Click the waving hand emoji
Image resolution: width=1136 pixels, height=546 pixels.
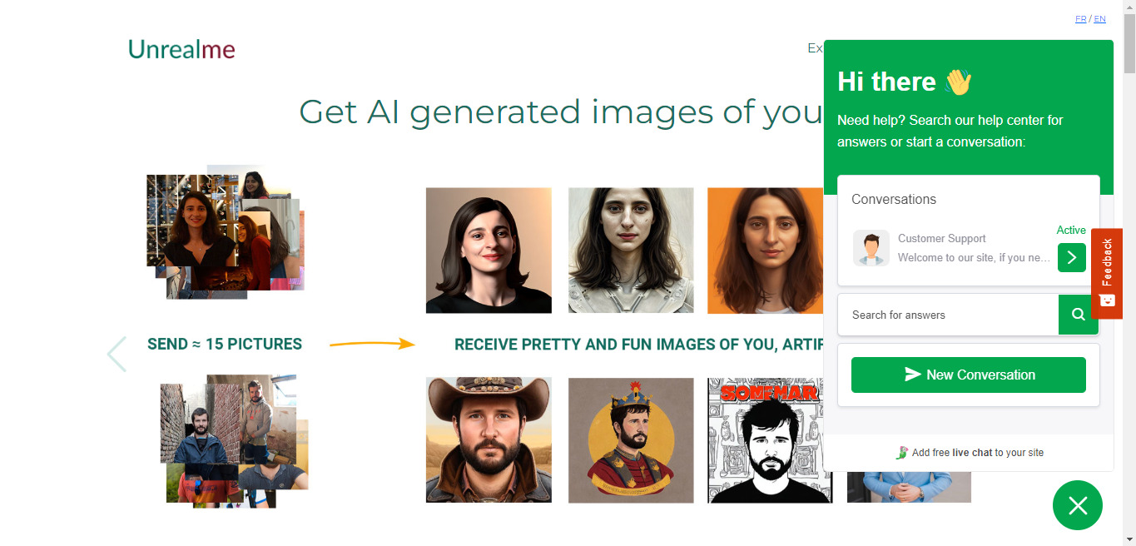point(959,82)
